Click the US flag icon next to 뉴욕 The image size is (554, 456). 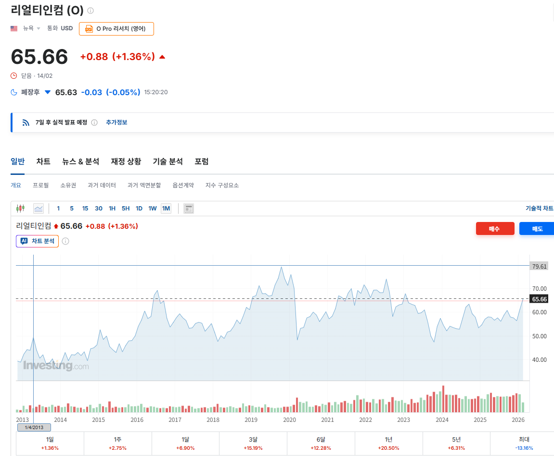pyautogui.click(x=14, y=28)
